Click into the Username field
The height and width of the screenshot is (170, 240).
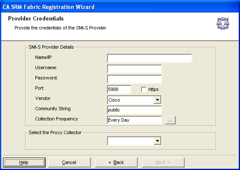(134, 69)
